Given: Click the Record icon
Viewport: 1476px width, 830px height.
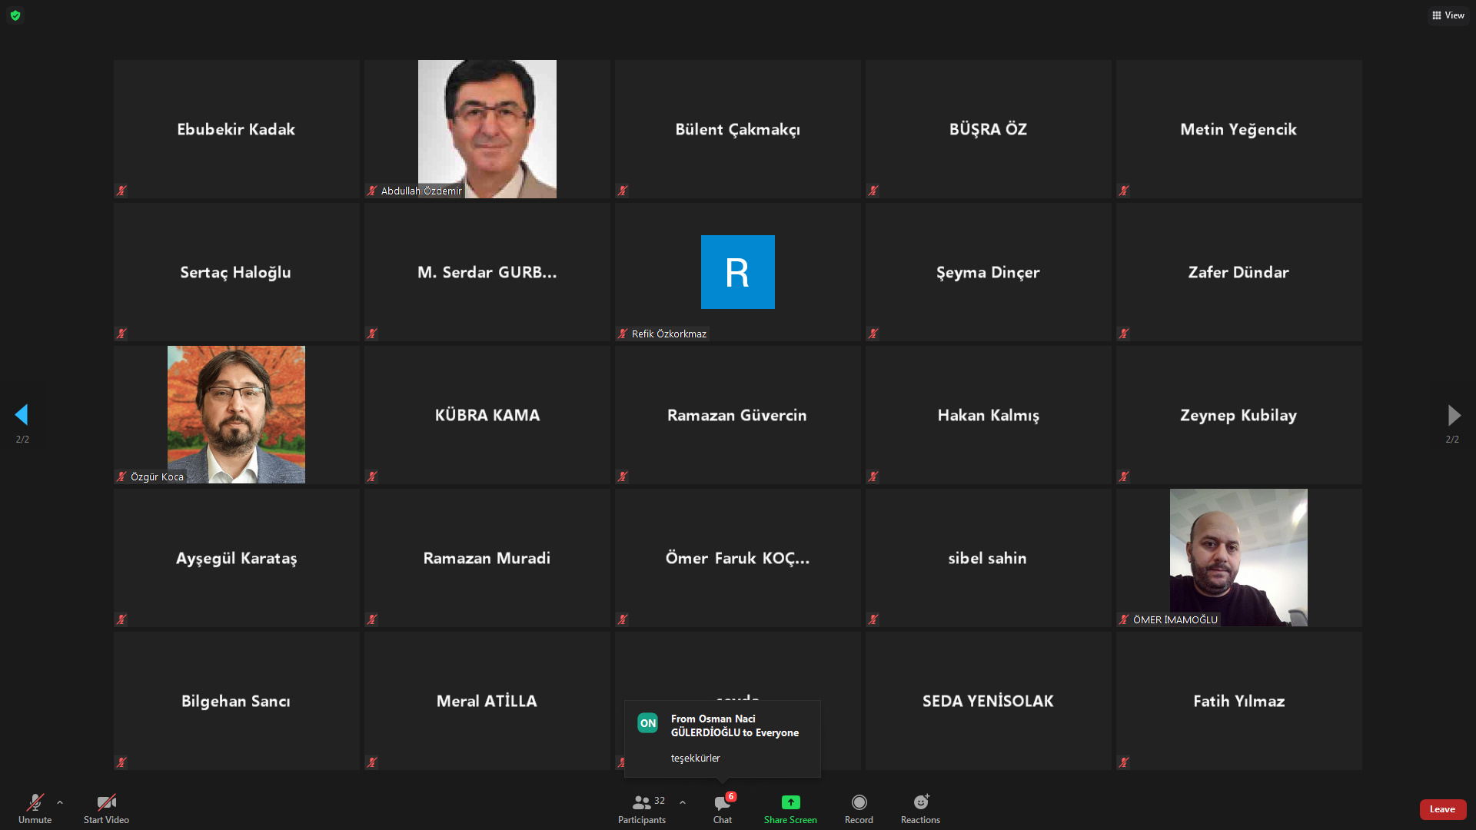Looking at the screenshot, I should [x=859, y=802].
